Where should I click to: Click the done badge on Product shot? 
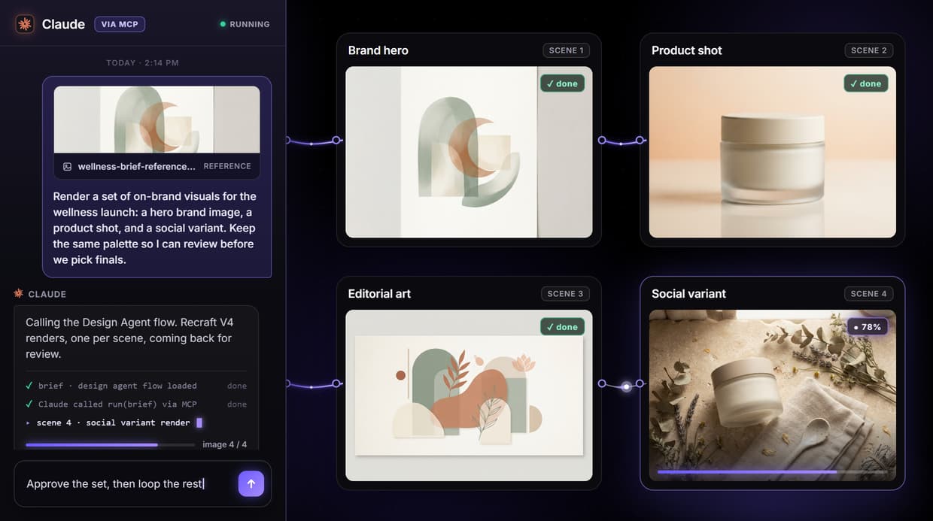click(x=866, y=83)
